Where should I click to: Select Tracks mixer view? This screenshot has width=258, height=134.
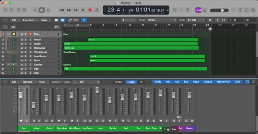pyautogui.click(x=131, y=82)
